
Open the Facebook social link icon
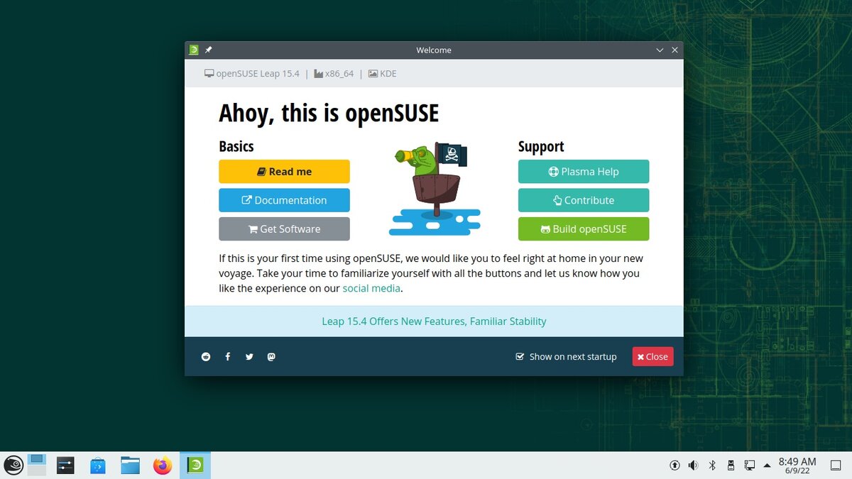point(228,357)
